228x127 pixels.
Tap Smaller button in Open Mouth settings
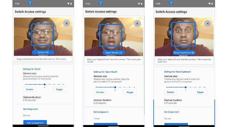point(100,92)
